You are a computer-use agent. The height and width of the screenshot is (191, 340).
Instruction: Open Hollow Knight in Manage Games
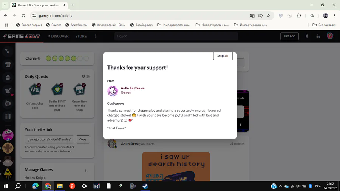[x=35, y=177]
